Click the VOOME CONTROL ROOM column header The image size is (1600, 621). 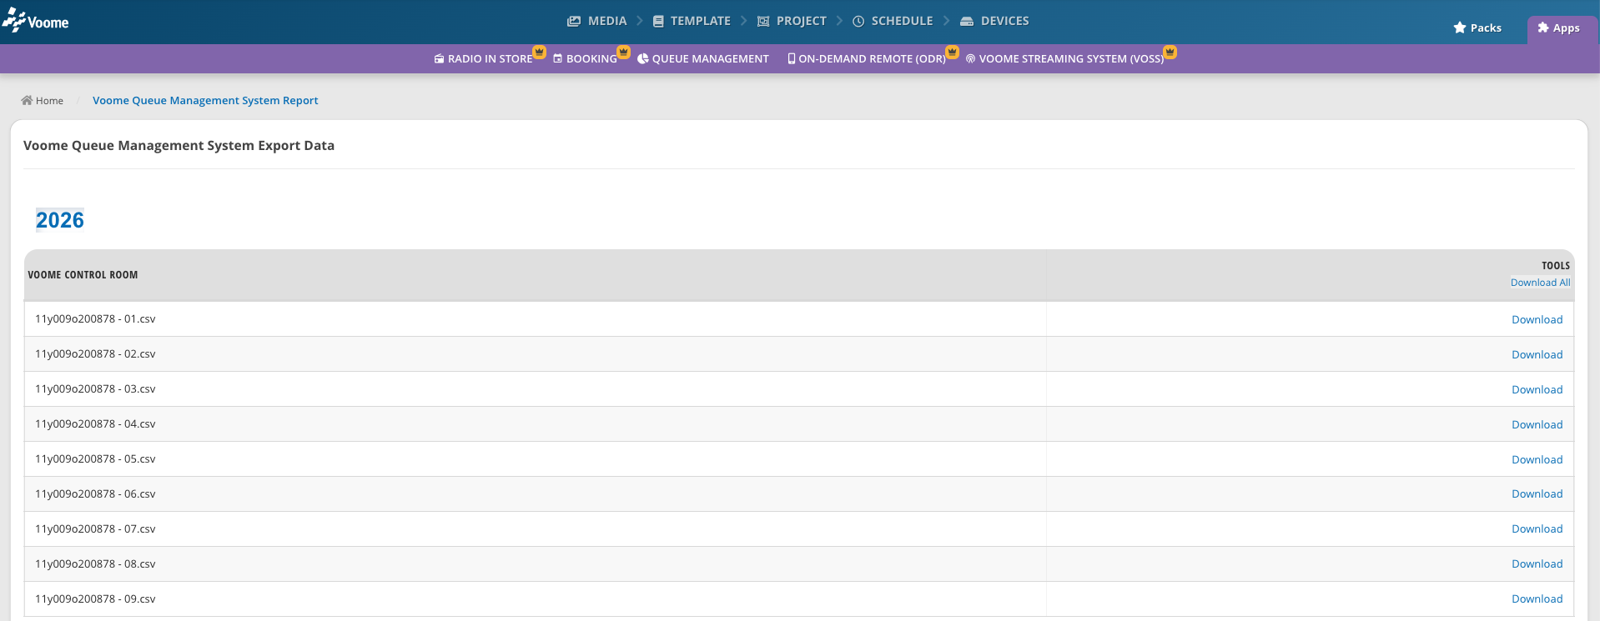click(x=83, y=275)
